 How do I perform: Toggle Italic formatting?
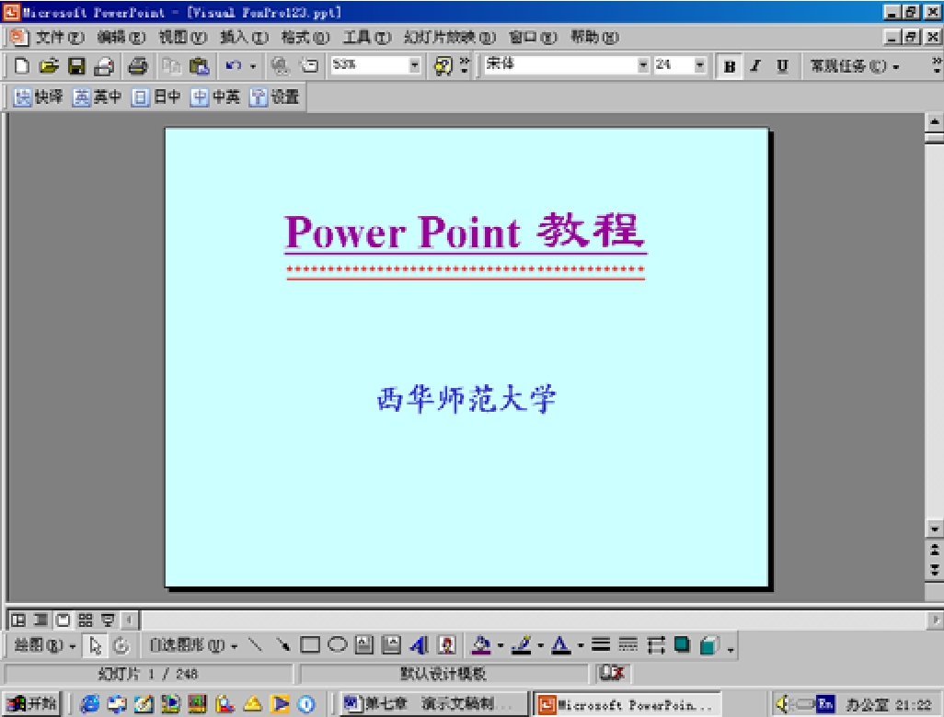pyautogui.click(x=755, y=66)
